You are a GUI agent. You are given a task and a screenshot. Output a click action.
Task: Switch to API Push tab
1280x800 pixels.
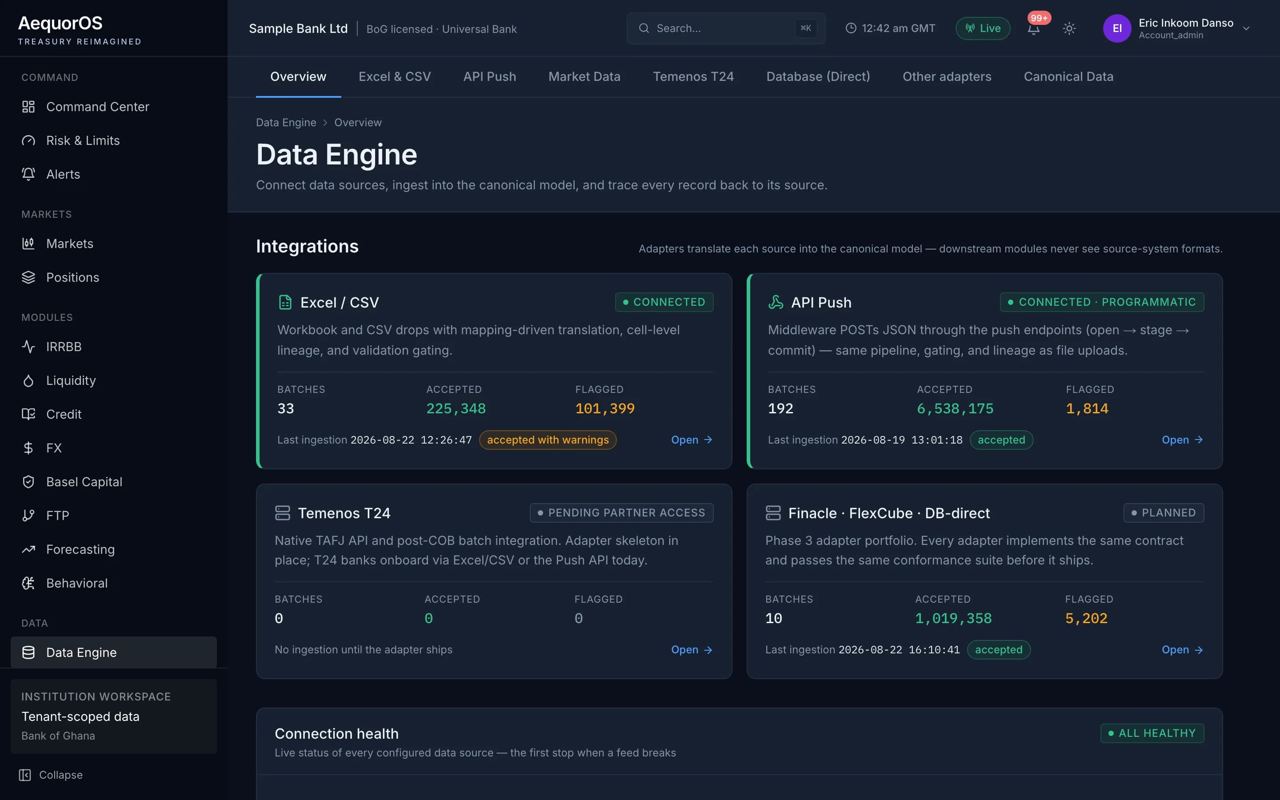(x=489, y=77)
